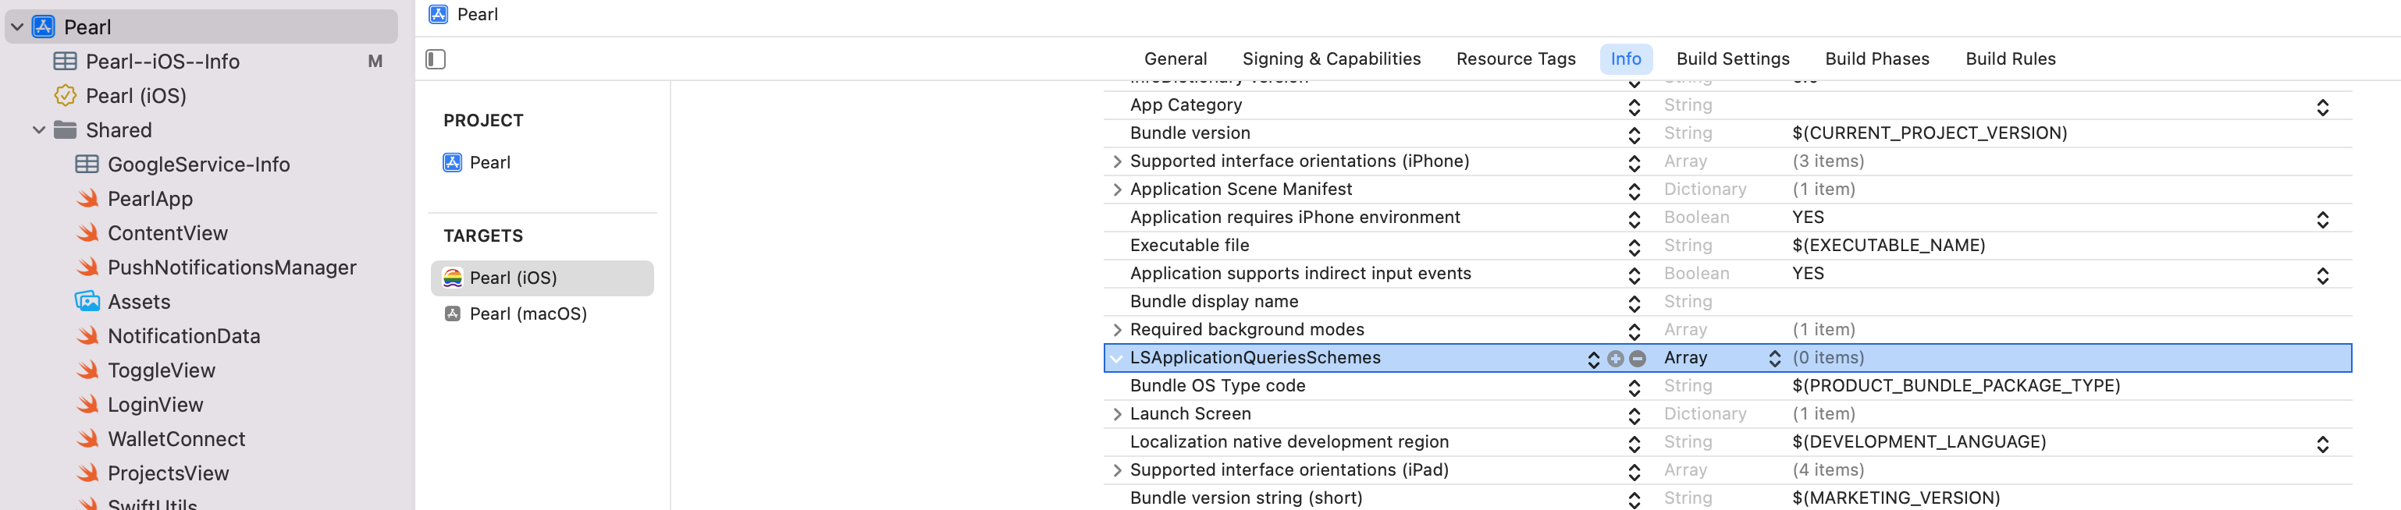Open the Pearl (iOS) entitlements file
This screenshot has width=2401, height=510.
click(x=135, y=96)
